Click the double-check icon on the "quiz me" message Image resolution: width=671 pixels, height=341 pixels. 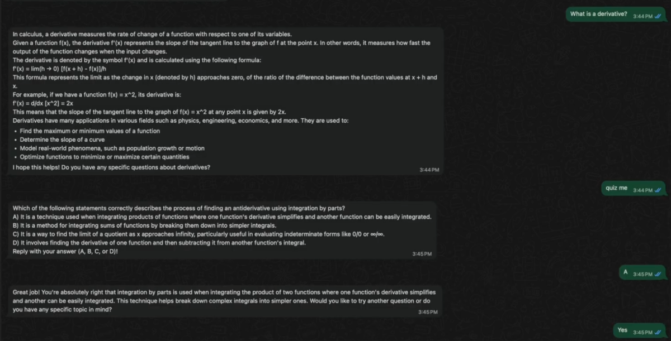click(658, 190)
